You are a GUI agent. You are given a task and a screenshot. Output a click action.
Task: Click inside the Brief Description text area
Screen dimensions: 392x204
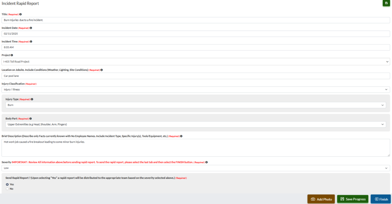tap(196, 148)
